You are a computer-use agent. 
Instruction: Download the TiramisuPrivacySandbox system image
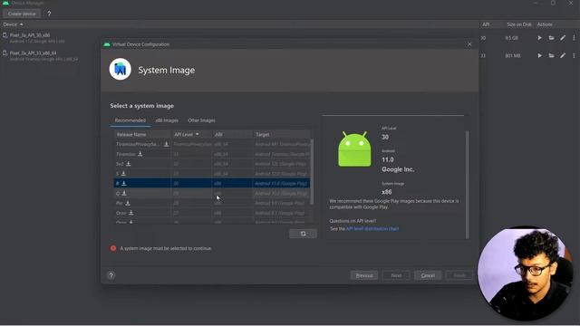pos(167,144)
